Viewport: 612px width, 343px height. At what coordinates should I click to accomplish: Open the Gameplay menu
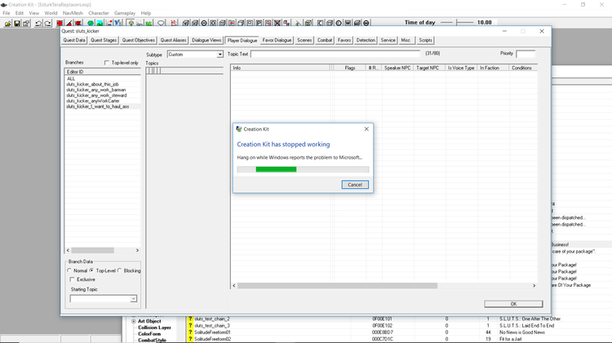pyautogui.click(x=125, y=13)
